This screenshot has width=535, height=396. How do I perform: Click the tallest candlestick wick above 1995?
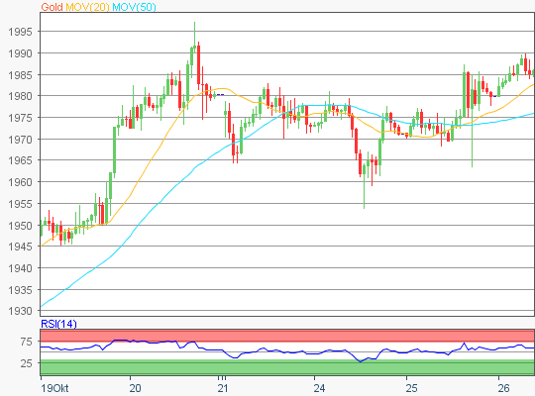coord(194,34)
